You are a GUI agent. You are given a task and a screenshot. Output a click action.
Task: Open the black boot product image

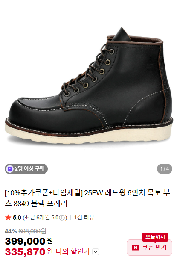coord(89,86)
